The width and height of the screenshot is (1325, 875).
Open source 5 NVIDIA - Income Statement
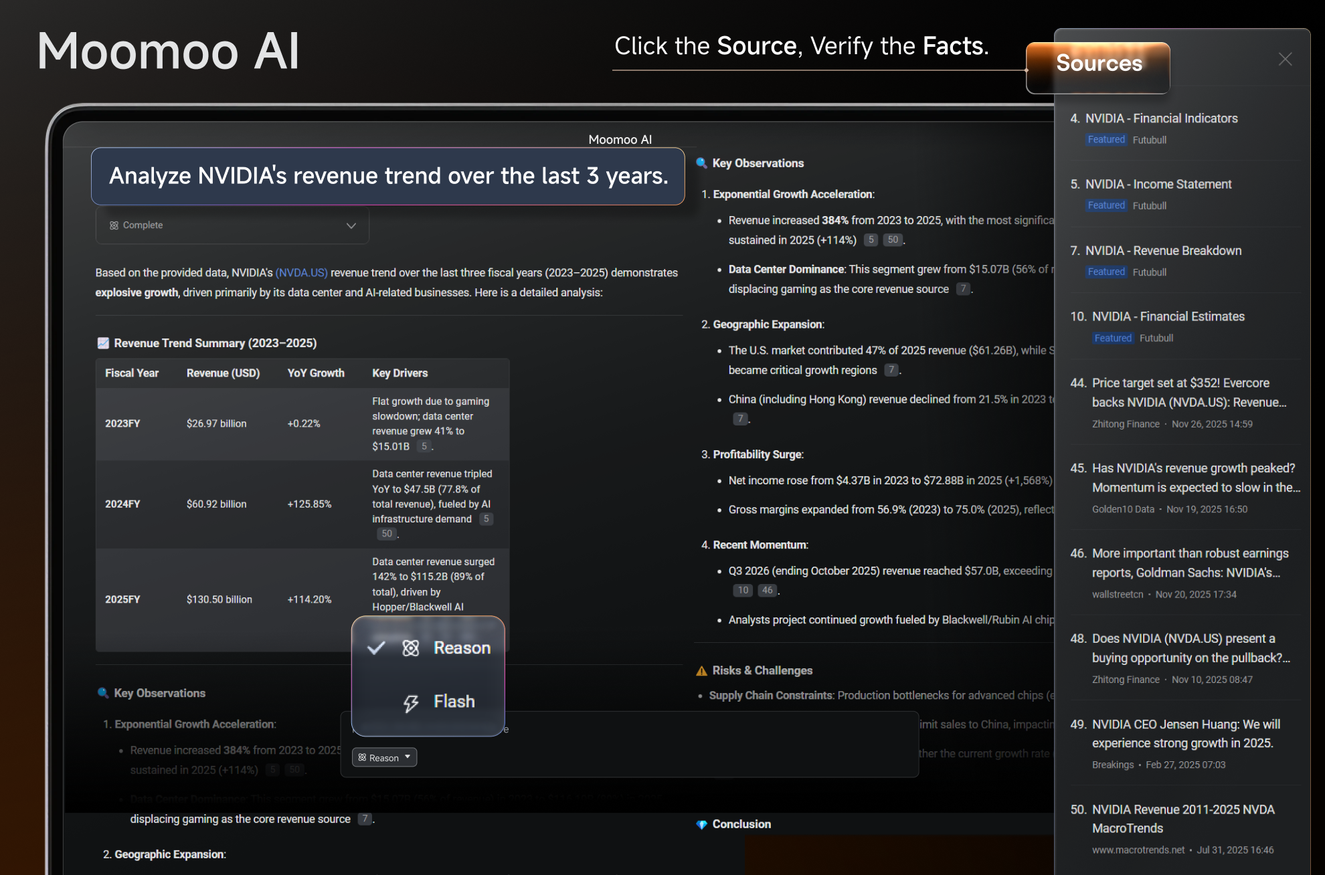pos(1158,184)
